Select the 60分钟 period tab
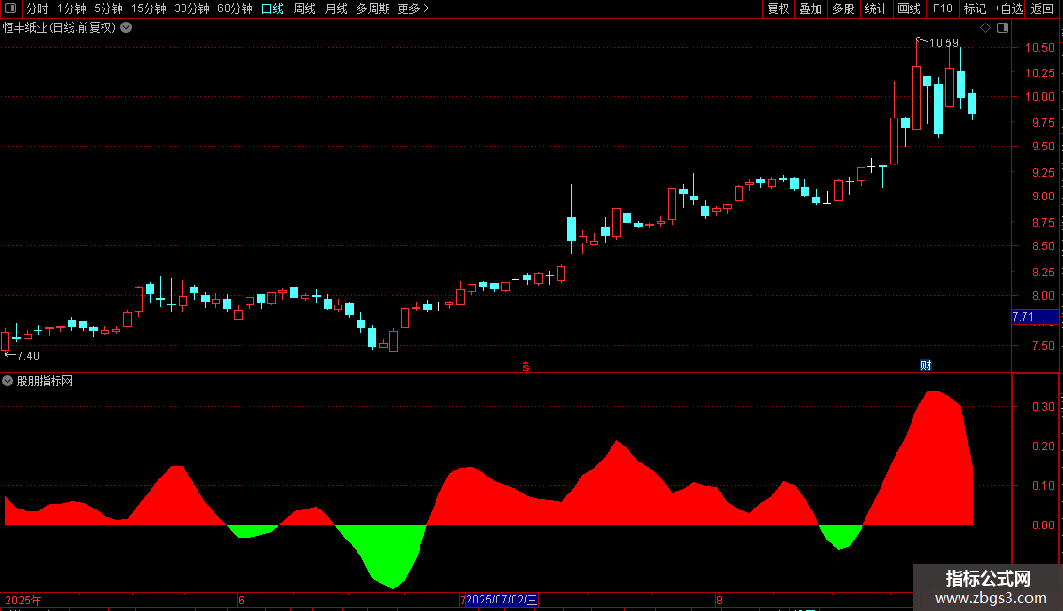 click(234, 8)
